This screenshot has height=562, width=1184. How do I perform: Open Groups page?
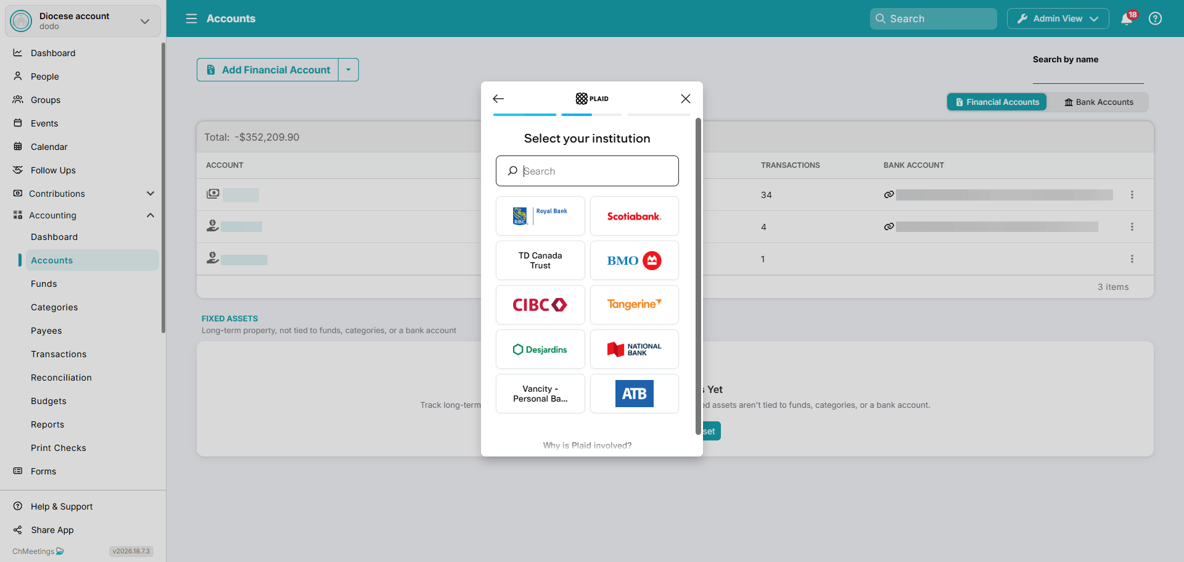pos(46,100)
